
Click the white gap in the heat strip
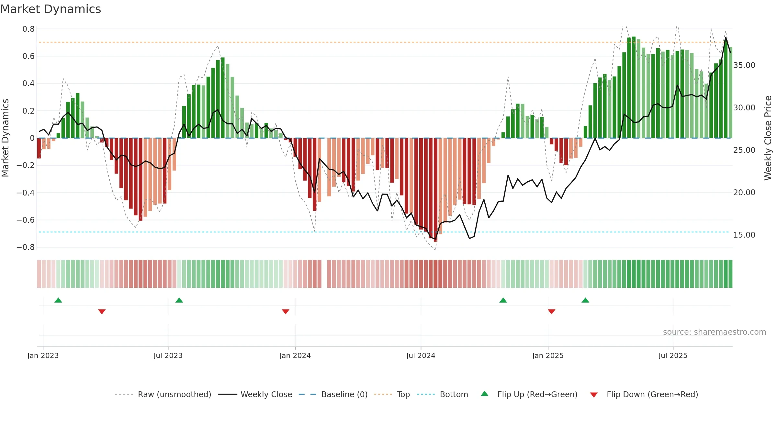pos(324,274)
